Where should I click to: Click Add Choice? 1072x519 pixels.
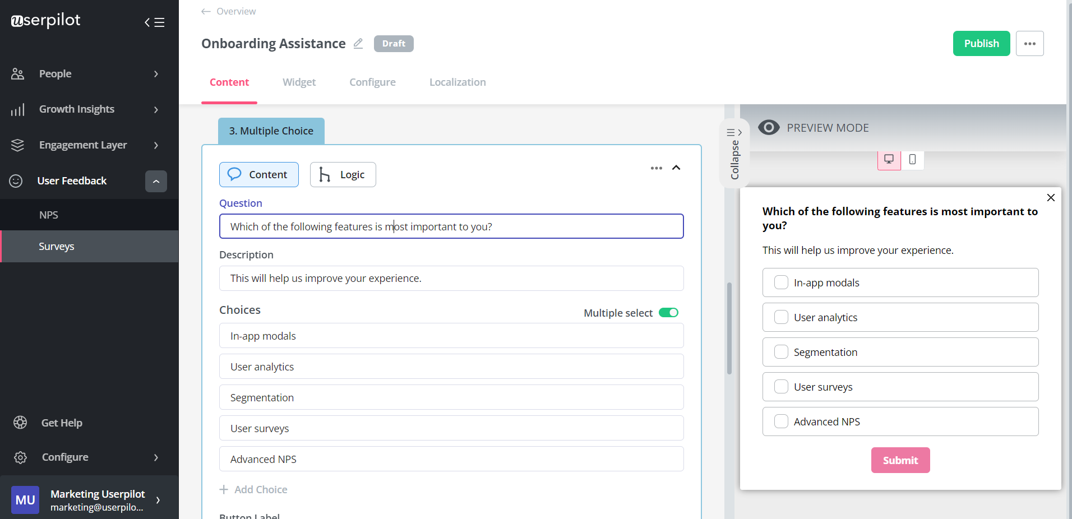tap(253, 490)
